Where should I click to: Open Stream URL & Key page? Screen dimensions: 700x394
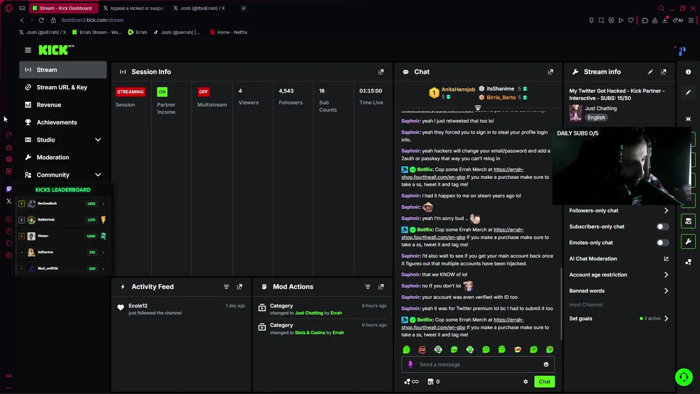[x=63, y=88]
